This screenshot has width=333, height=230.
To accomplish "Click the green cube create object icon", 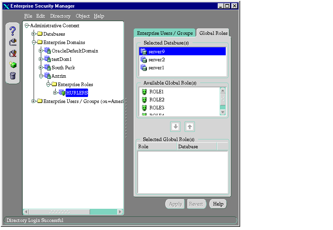I will click(13, 65).
